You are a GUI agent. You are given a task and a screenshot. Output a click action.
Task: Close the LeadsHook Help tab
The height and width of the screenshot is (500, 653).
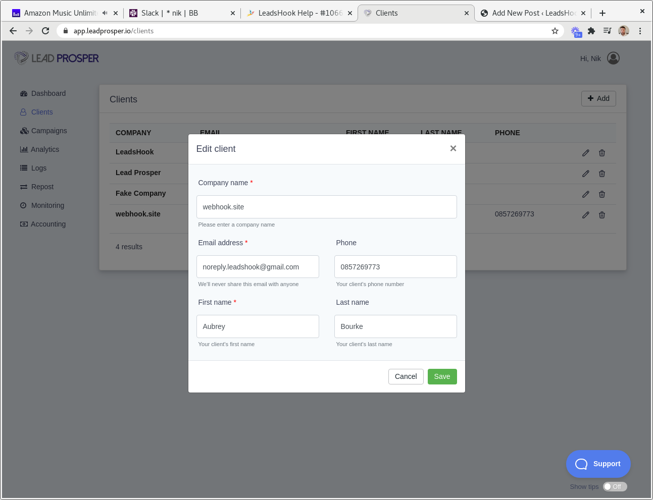pyautogui.click(x=350, y=13)
